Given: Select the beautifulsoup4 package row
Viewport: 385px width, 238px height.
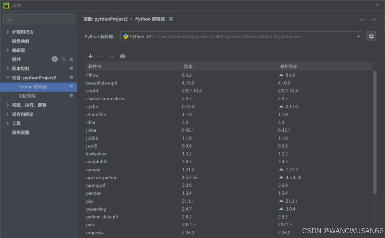Looking at the screenshot, I should tap(229, 83).
